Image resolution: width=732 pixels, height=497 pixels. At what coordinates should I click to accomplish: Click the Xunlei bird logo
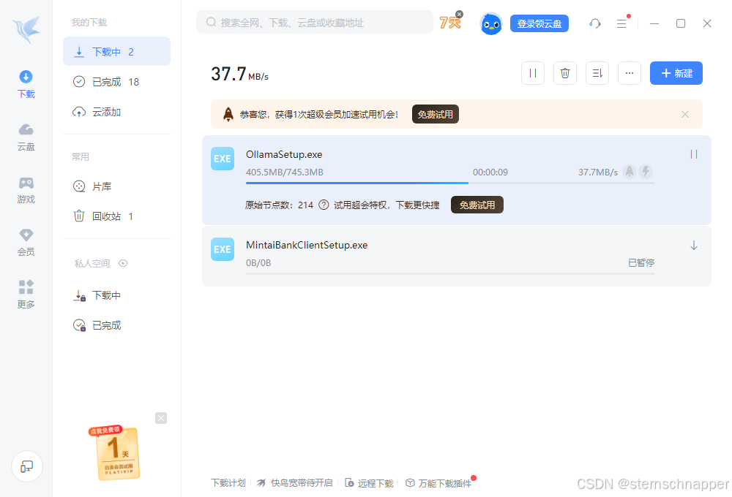(x=26, y=29)
